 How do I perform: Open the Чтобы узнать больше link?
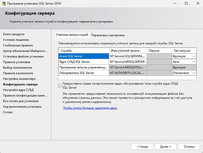click(90, 108)
